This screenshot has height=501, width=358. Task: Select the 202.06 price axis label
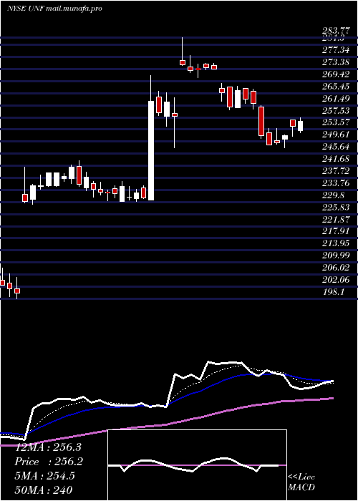336,280
